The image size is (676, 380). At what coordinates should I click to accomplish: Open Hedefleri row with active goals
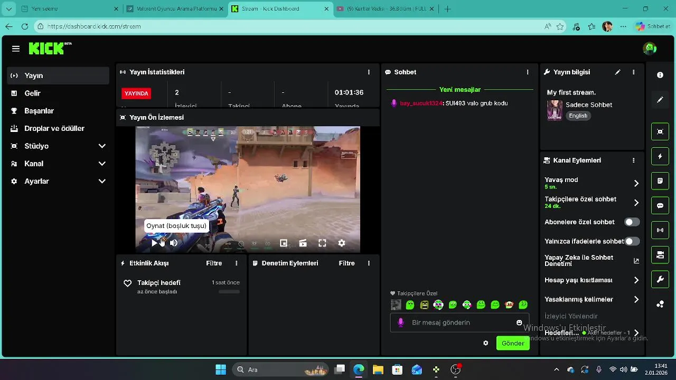pyautogui.click(x=591, y=333)
